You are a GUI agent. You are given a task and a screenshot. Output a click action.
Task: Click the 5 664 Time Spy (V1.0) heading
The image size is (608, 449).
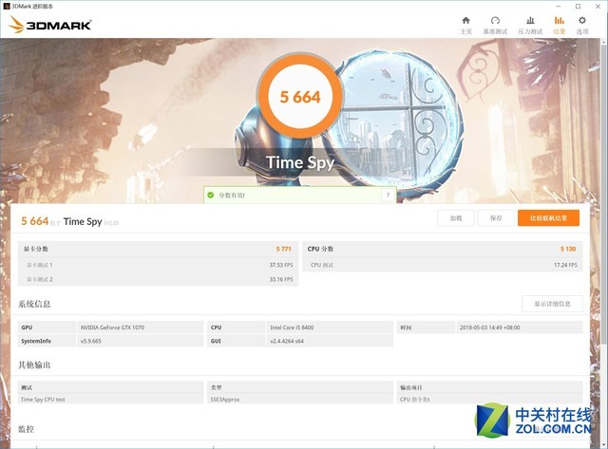[x=69, y=221]
